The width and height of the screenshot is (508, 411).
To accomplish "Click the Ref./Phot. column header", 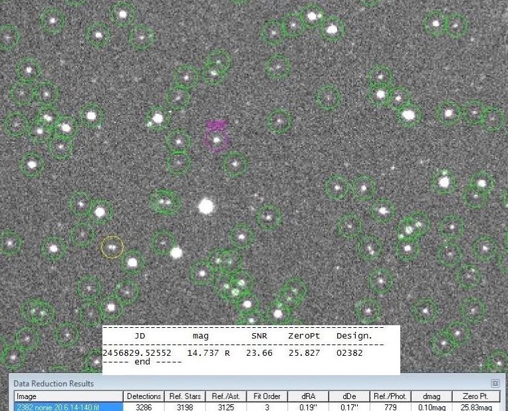I will pyautogui.click(x=390, y=396).
